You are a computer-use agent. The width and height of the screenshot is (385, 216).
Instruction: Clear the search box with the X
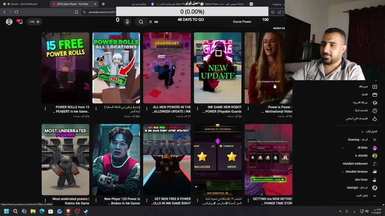click(151, 22)
